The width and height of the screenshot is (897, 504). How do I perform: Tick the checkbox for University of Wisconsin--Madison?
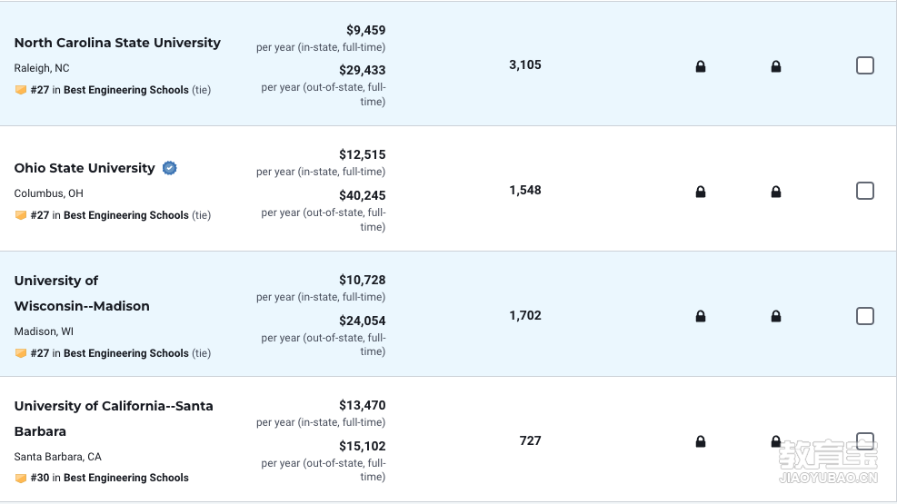tap(865, 316)
